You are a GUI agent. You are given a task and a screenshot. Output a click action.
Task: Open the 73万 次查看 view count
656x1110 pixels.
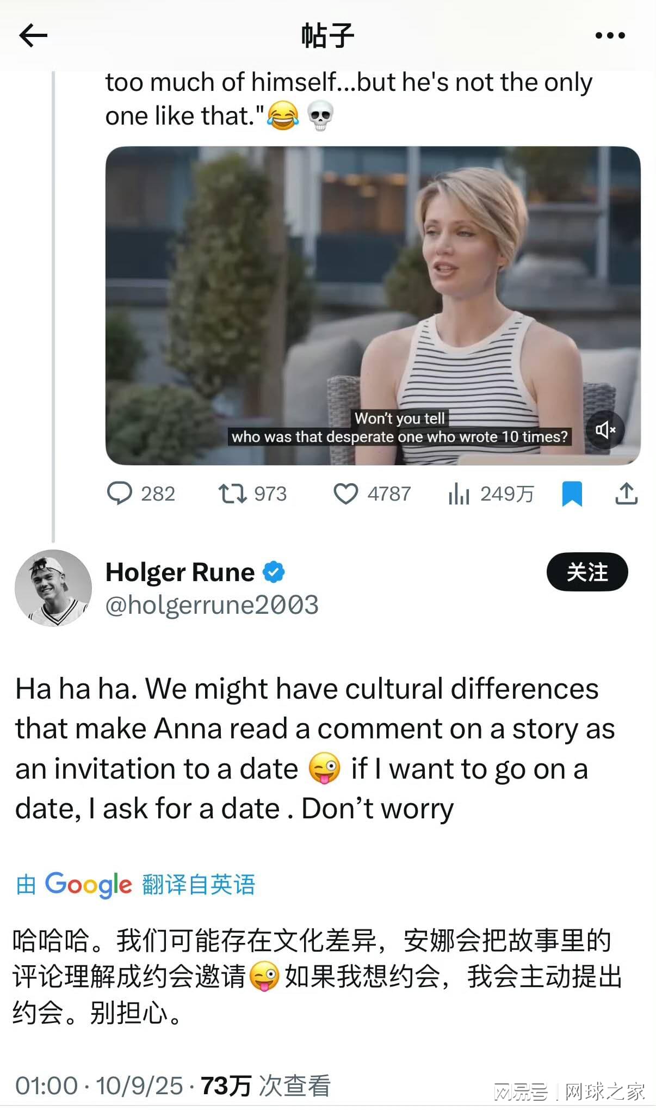point(265,1086)
